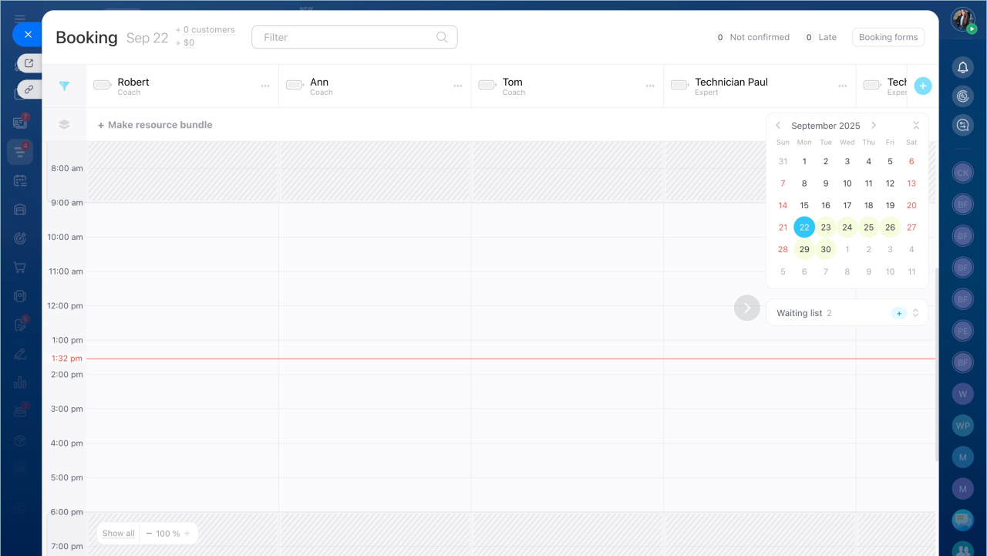Expand the Waiting list panel
Image resolution: width=987 pixels, height=556 pixels.
(915, 313)
